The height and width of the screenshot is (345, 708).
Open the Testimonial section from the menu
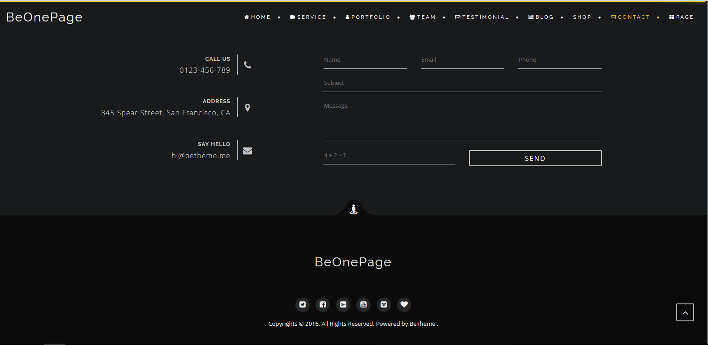coord(482,17)
